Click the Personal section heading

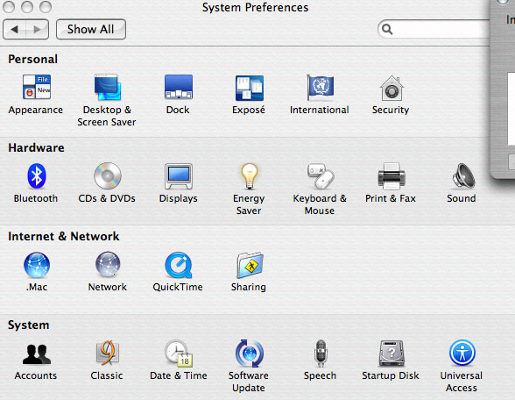(33, 60)
